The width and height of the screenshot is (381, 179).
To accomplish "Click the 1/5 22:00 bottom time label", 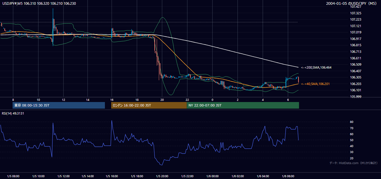I will tap(188, 176).
